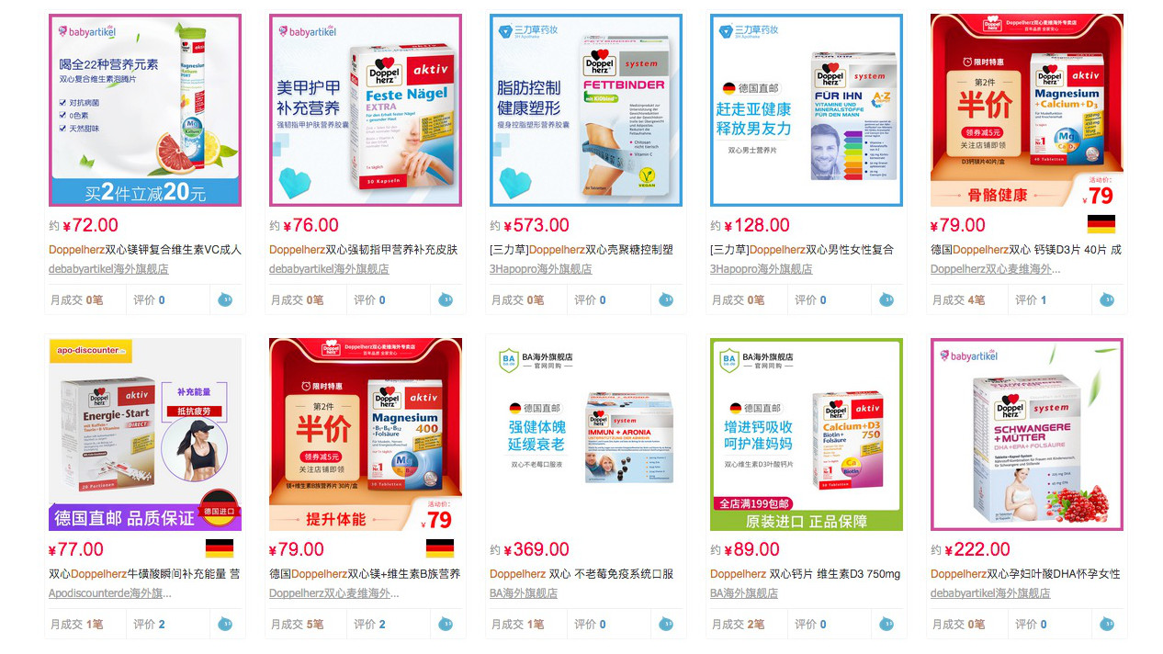Image resolution: width=1163 pixels, height=654 pixels.
Task: Open seller chat icon for Feste Nägel product
Action: [446, 299]
